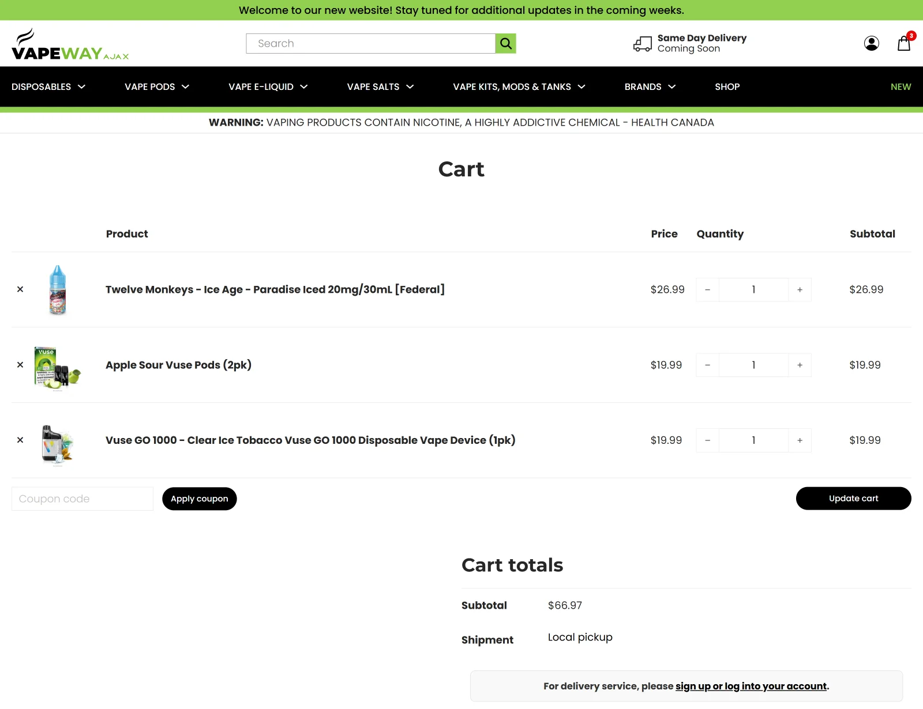Decrease quantity of Twelve Monkeys Paradise Iced

(x=707, y=290)
